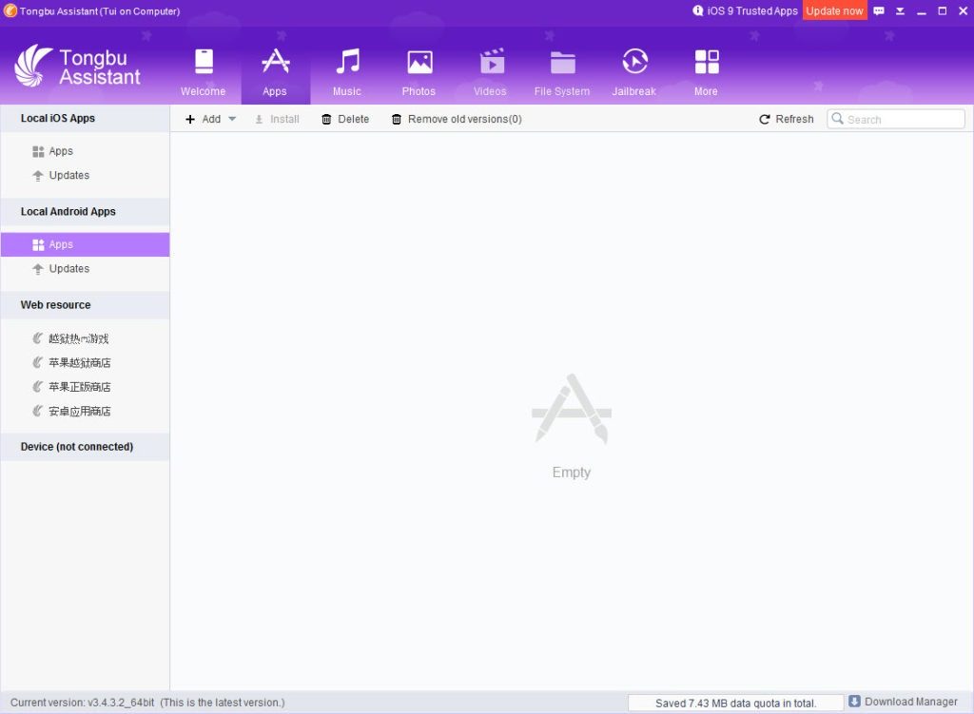The image size is (974, 714).
Task: Click the More grid icon
Action: click(707, 62)
